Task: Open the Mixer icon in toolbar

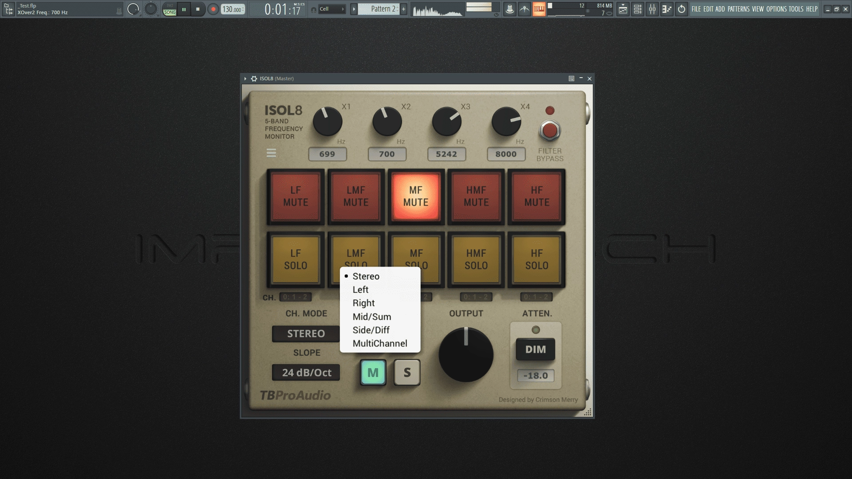Action: (x=652, y=9)
